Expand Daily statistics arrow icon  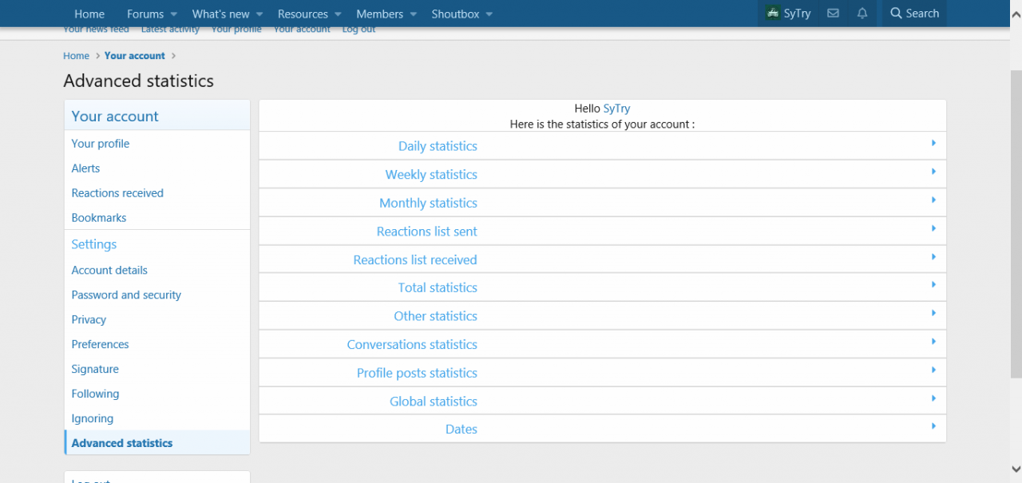pyautogui.click(x=933, y=144)
